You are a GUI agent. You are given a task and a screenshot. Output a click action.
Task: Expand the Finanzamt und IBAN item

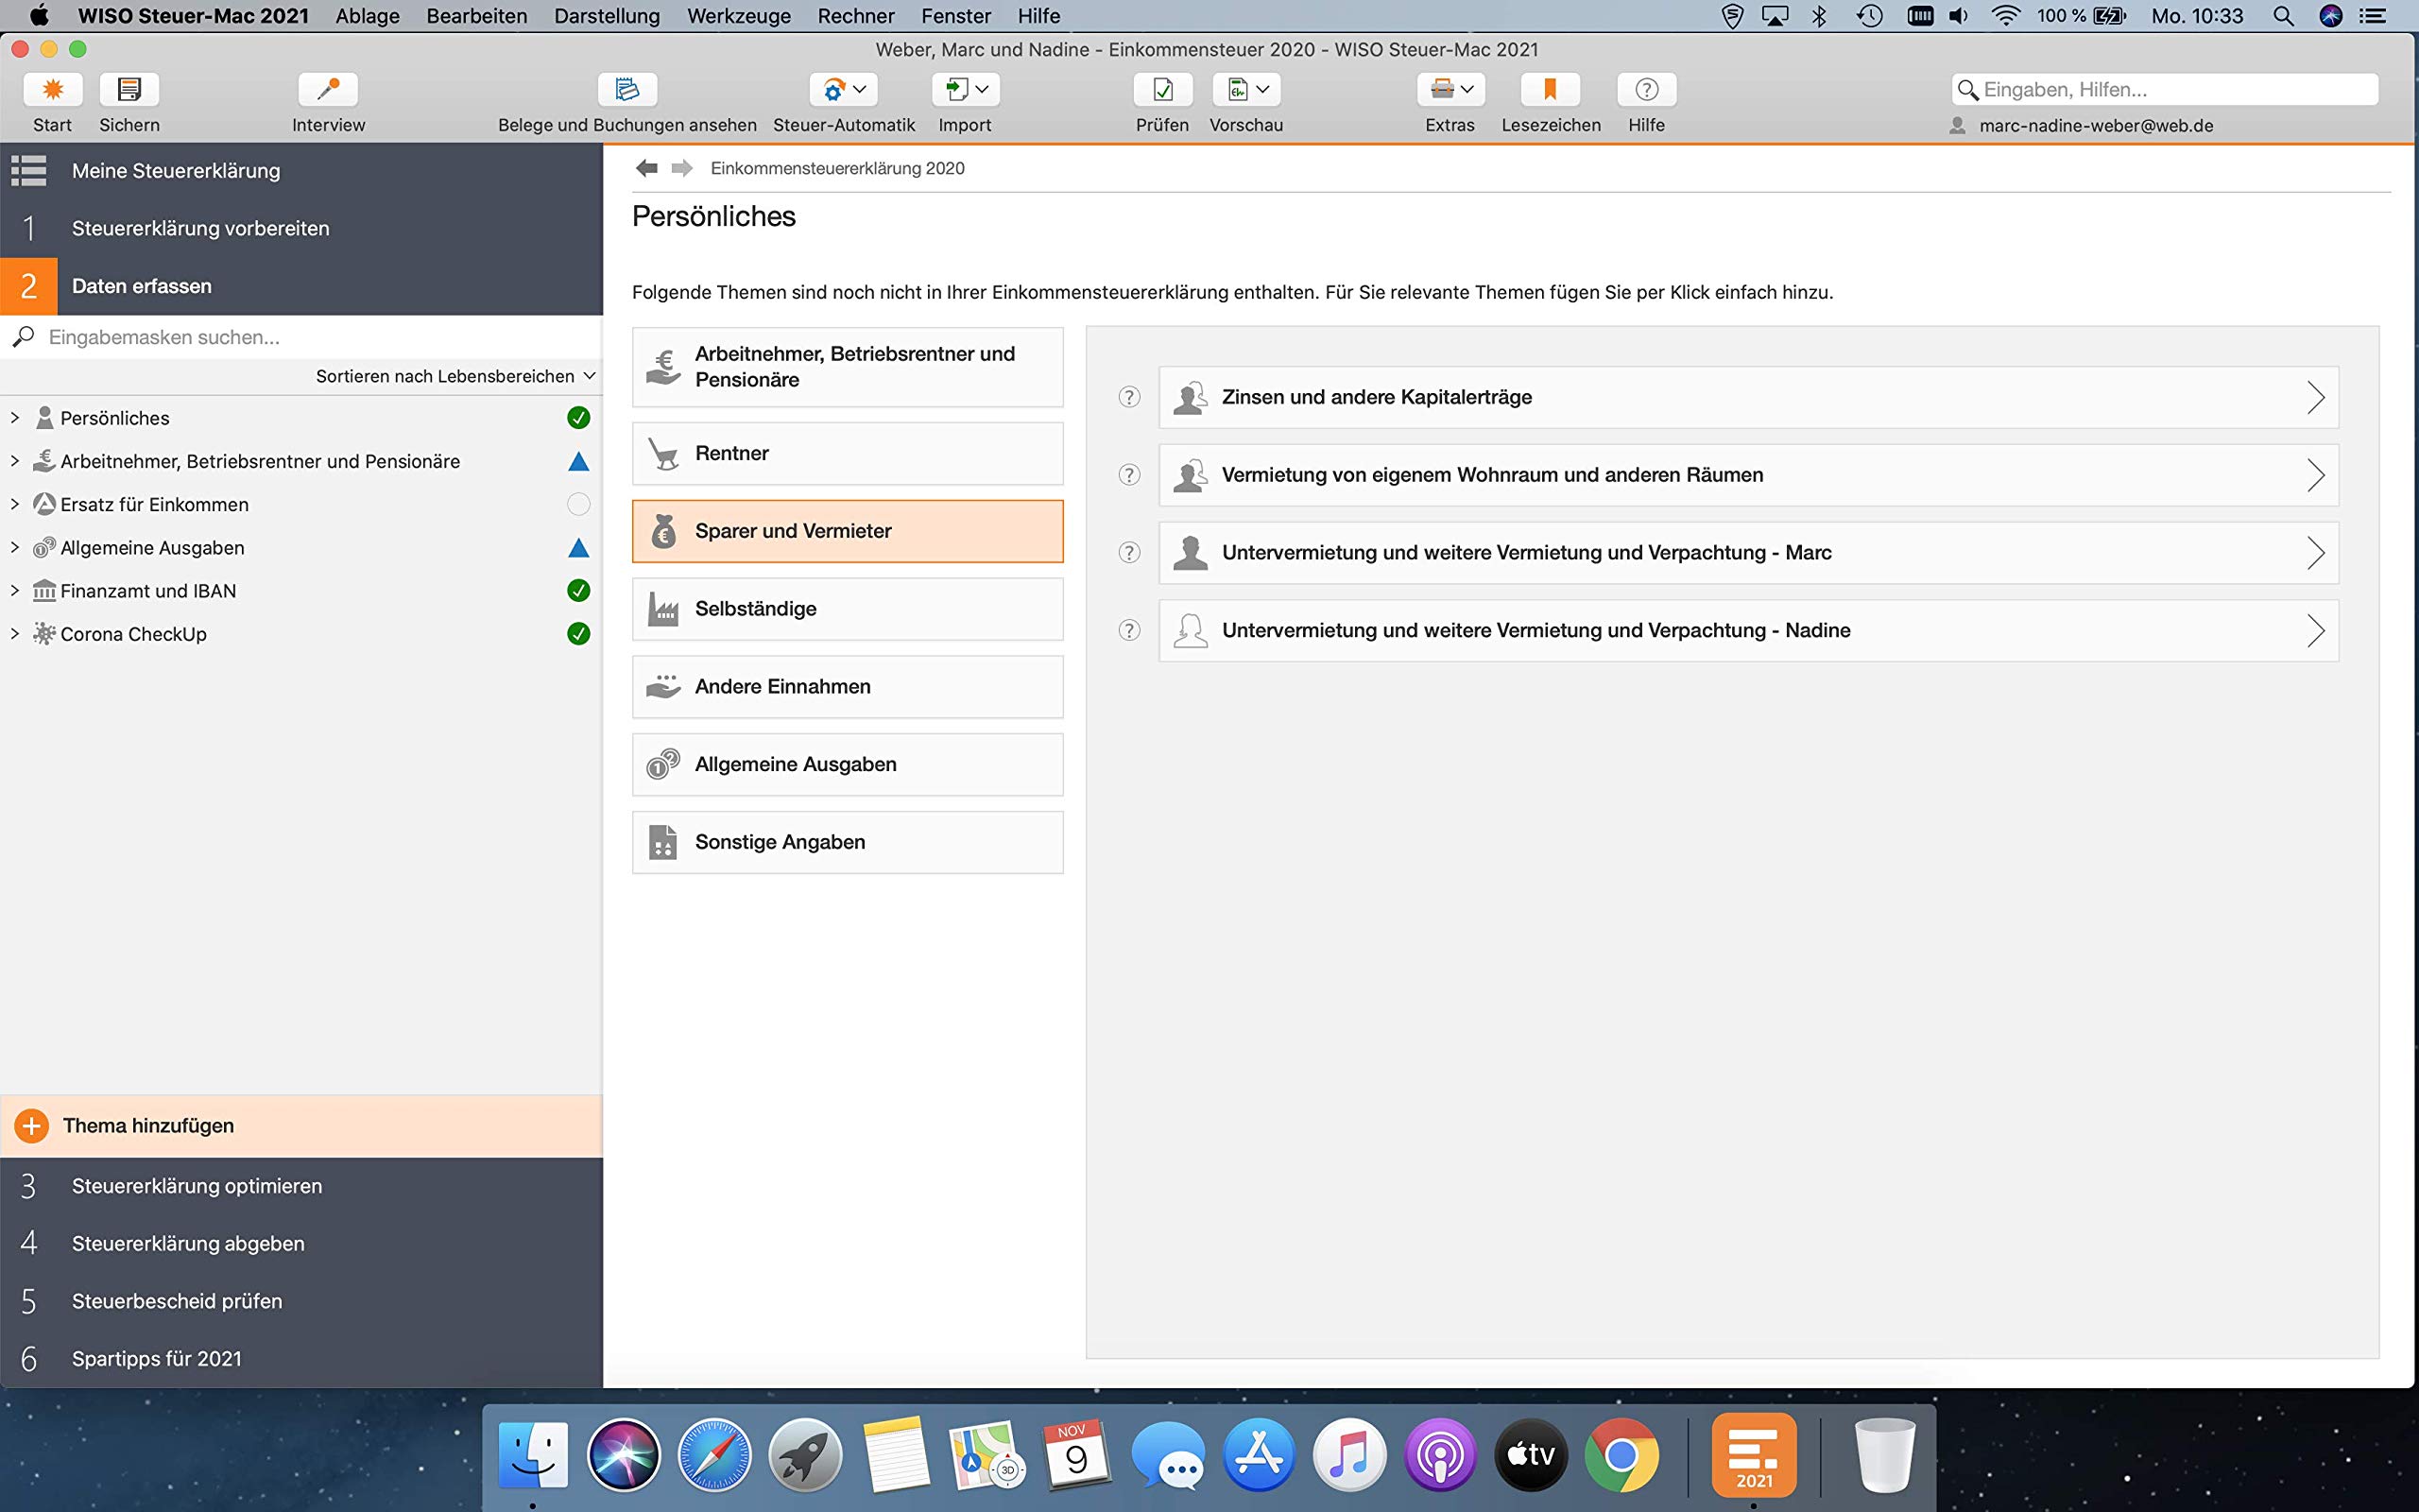click(15, 590)
